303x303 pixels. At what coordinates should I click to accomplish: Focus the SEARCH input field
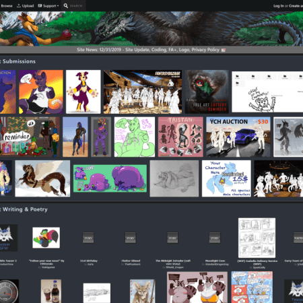click(x=76, y=5)
